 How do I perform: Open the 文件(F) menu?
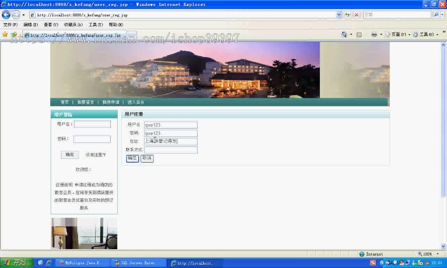(x=10, y=25)
